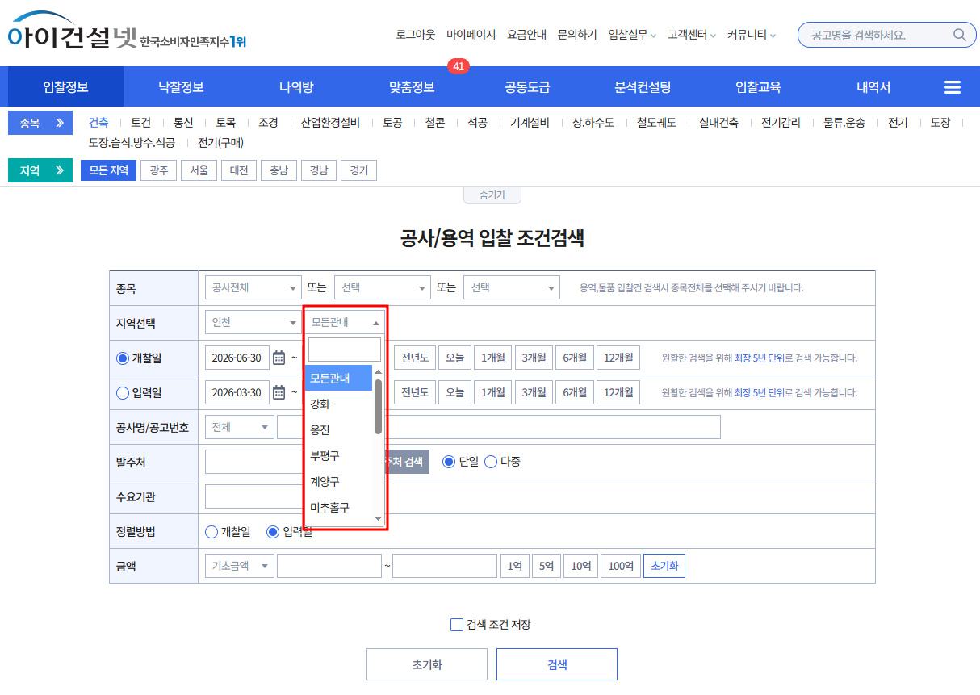Viewport: 980px width, 695px height.
Task: Open the 내역서 main tab
Action: pyautogui.click(x=873, y=87)
